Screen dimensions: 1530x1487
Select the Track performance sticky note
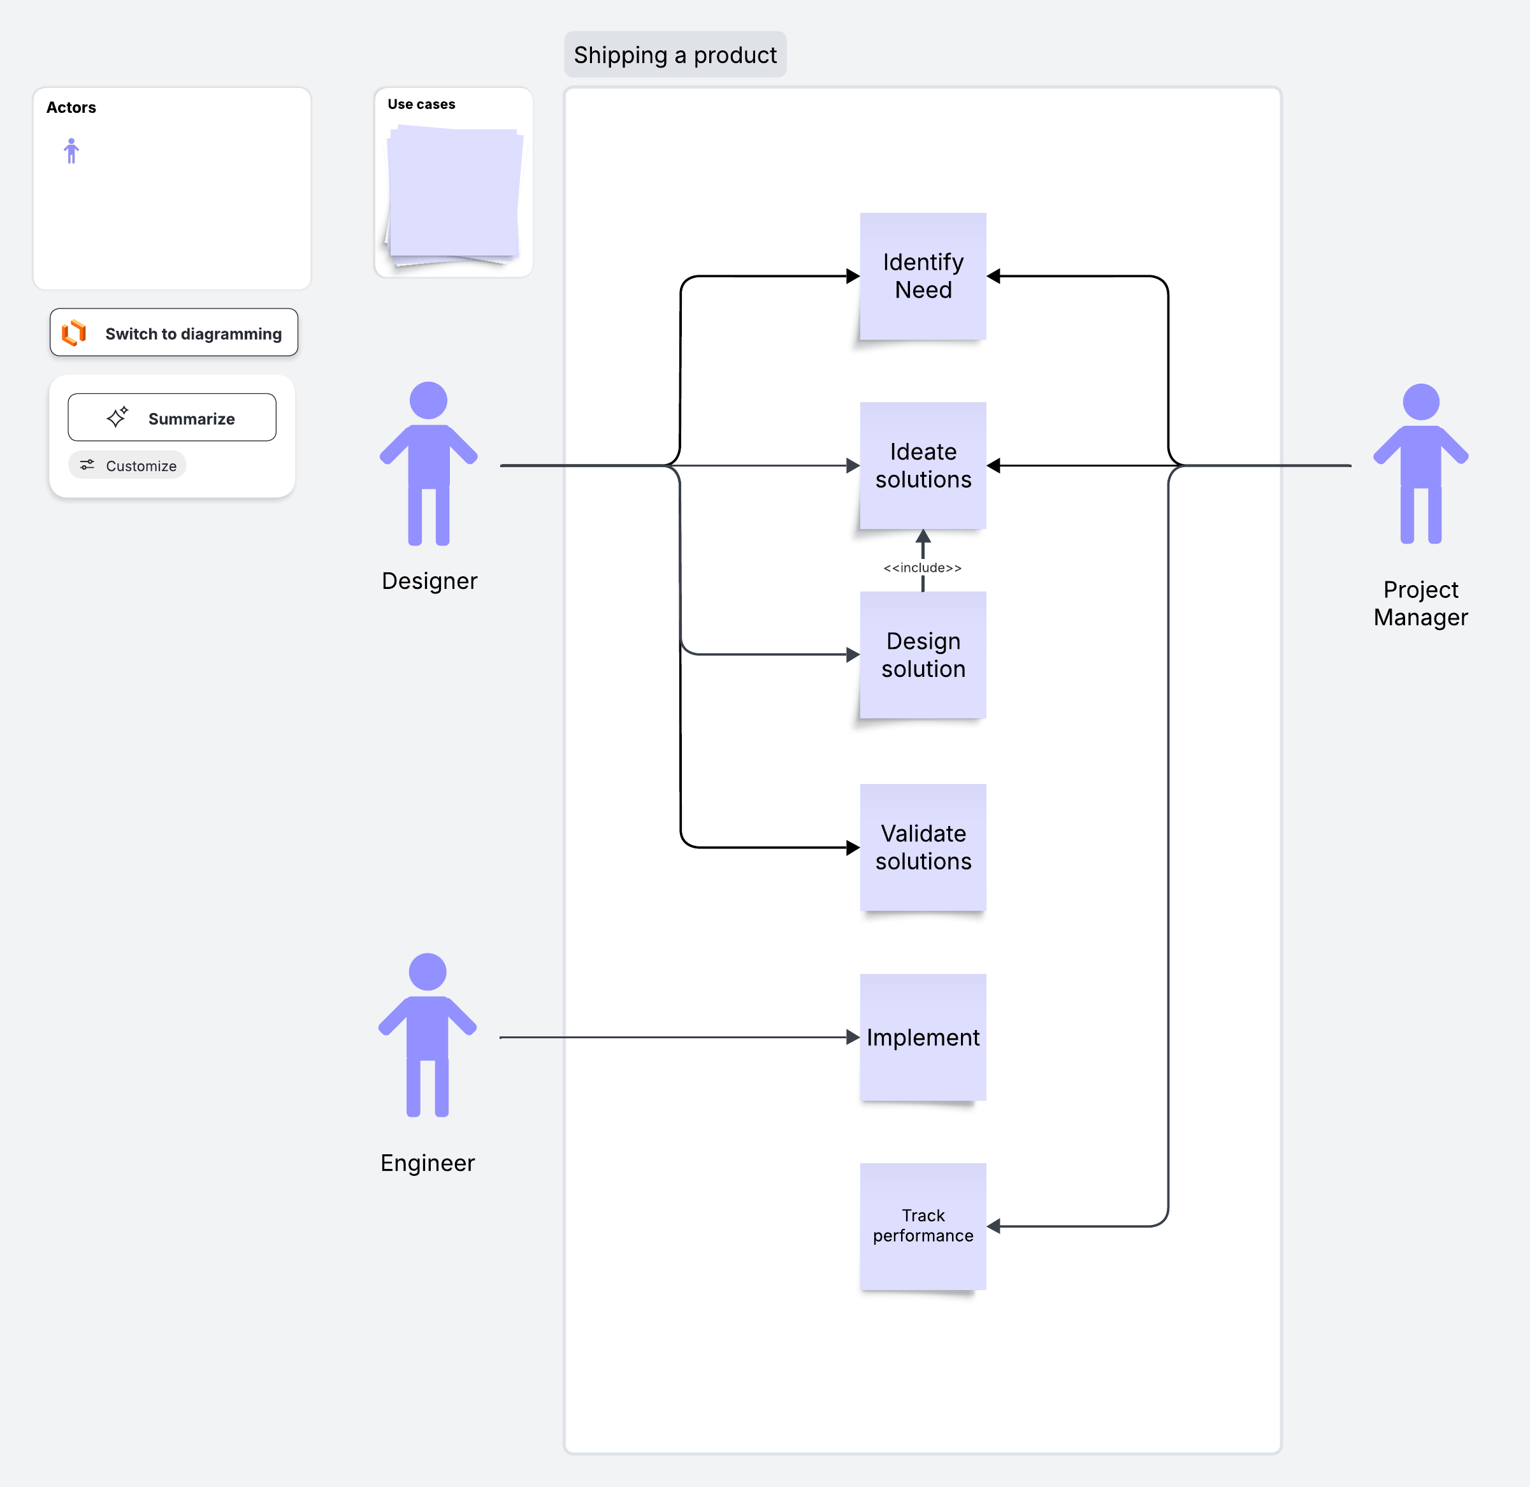[923, 1226]
